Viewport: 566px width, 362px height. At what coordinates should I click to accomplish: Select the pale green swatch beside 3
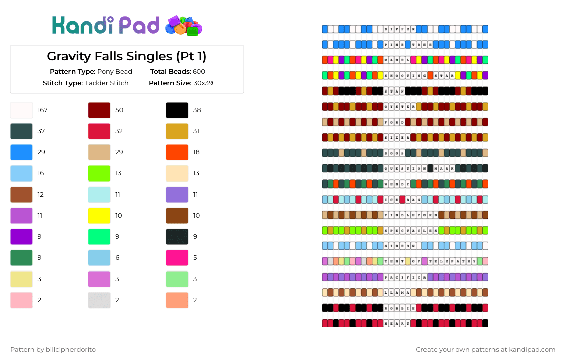(x=177, y=279)
